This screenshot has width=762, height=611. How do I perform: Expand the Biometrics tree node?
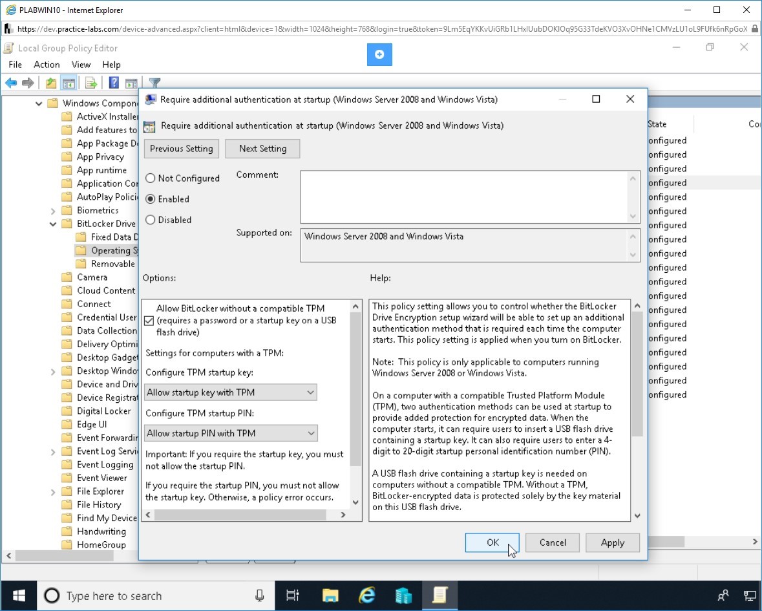pos(53,211)
